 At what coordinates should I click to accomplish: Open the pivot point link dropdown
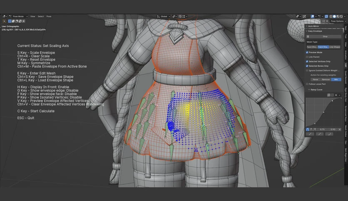[174, 16]
